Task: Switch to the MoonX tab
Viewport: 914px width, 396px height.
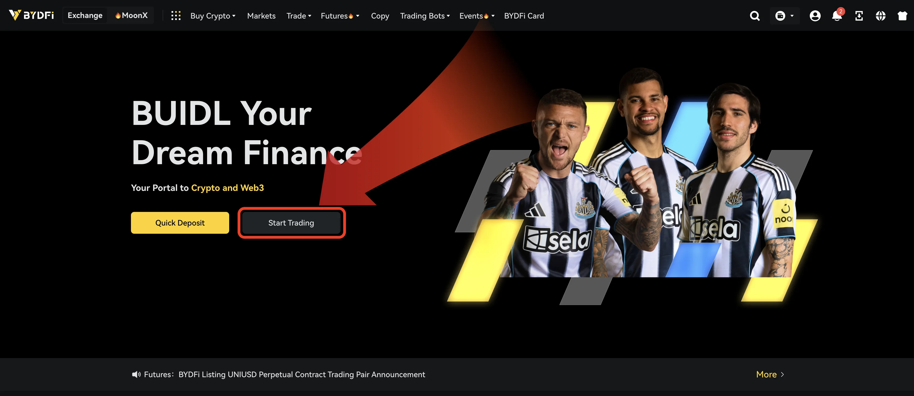Action: tap(131, 15)
